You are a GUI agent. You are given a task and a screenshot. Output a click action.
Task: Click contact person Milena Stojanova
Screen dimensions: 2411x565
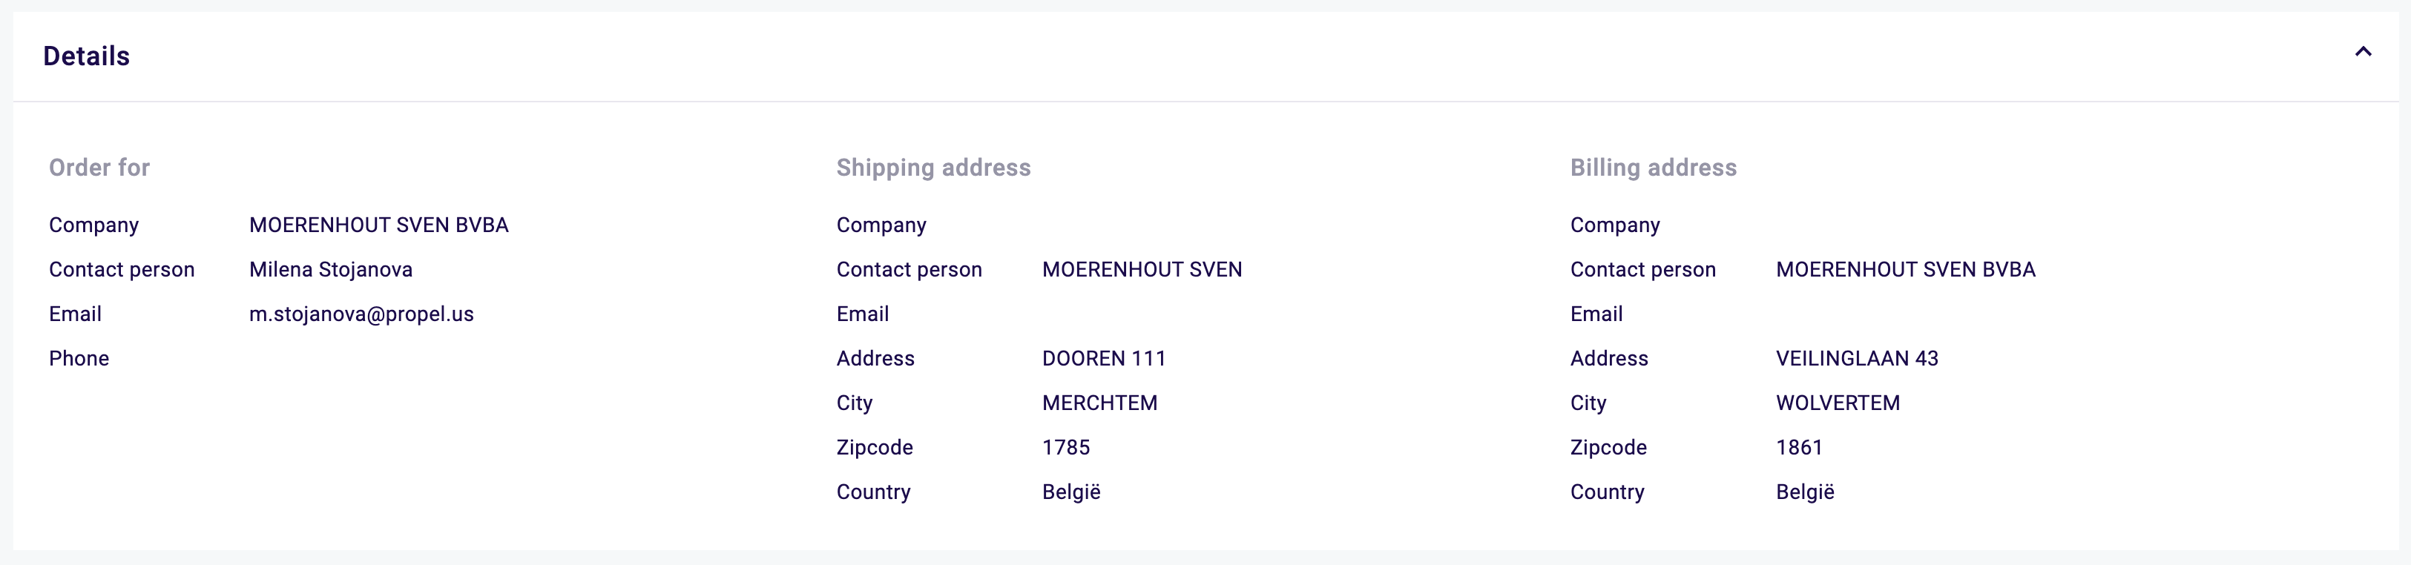(x=330, y=269)
